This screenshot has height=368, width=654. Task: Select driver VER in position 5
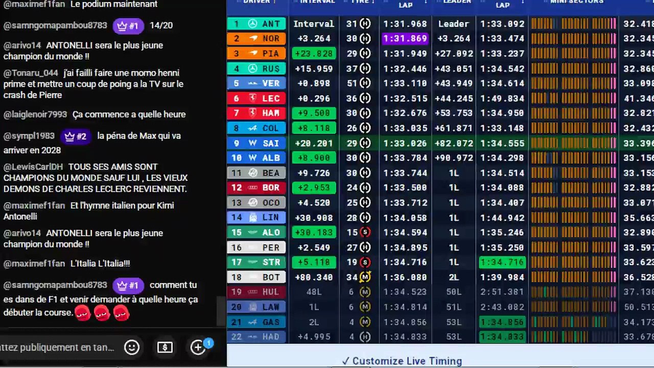click(256, 84)
